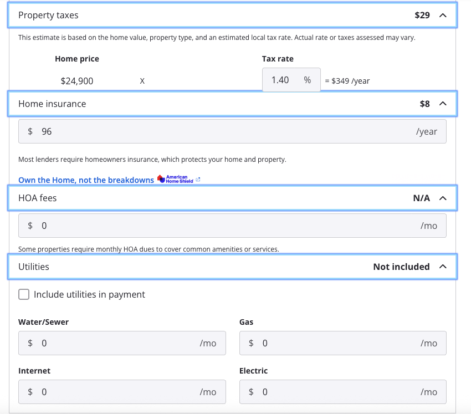Click the Utilities header label
Screen dimensions: 471x414
[x=34, y=267]
